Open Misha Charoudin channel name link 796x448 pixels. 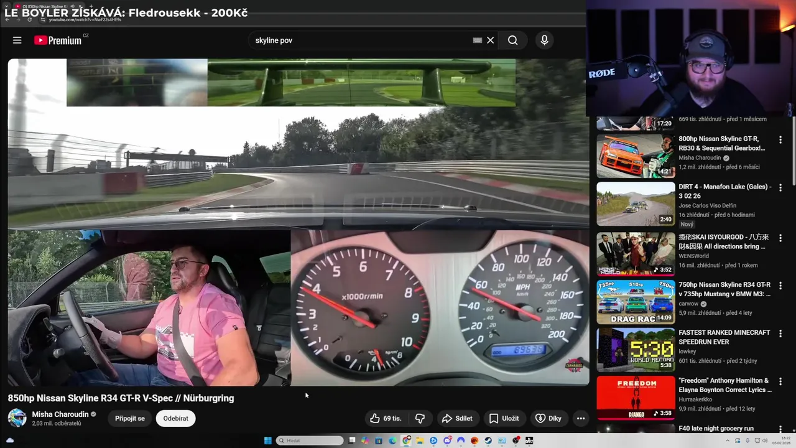(60, 414)
